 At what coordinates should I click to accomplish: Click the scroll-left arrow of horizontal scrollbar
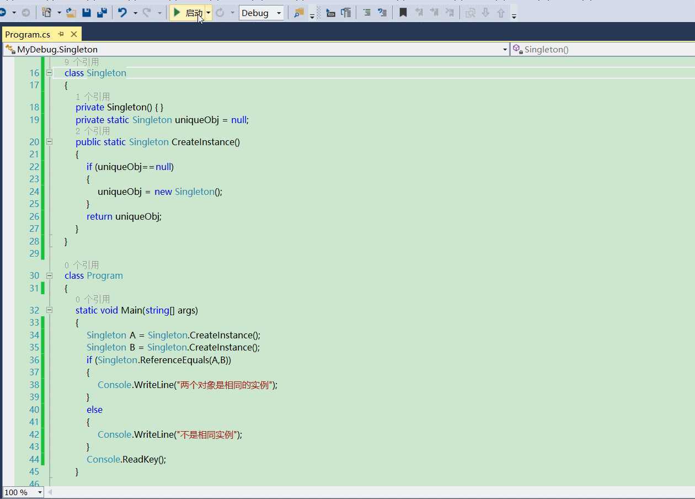pos(51,492)
